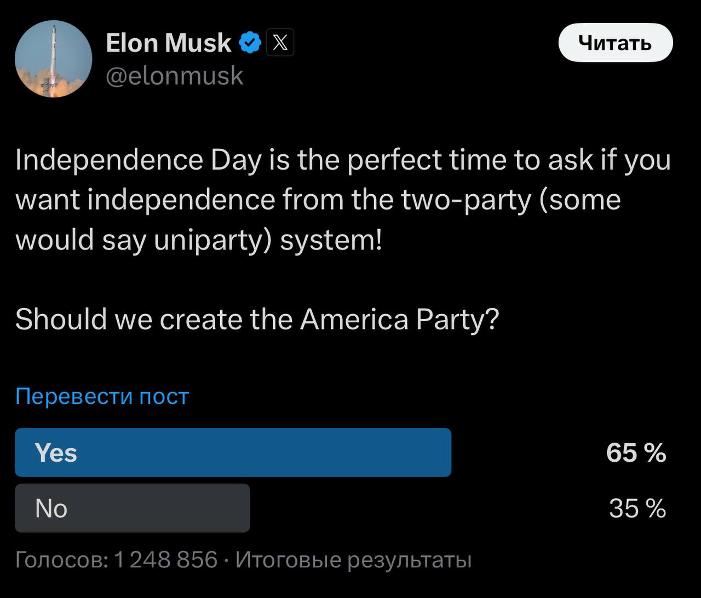701x598 pixels.
Task: Click the X affiliation badge icon
Action: pyautogui.click(x=280, y=43)
